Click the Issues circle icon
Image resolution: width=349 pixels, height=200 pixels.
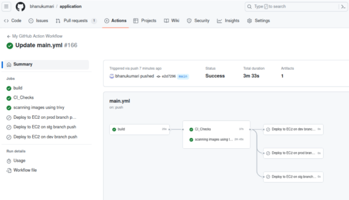(x=31, y=21)
